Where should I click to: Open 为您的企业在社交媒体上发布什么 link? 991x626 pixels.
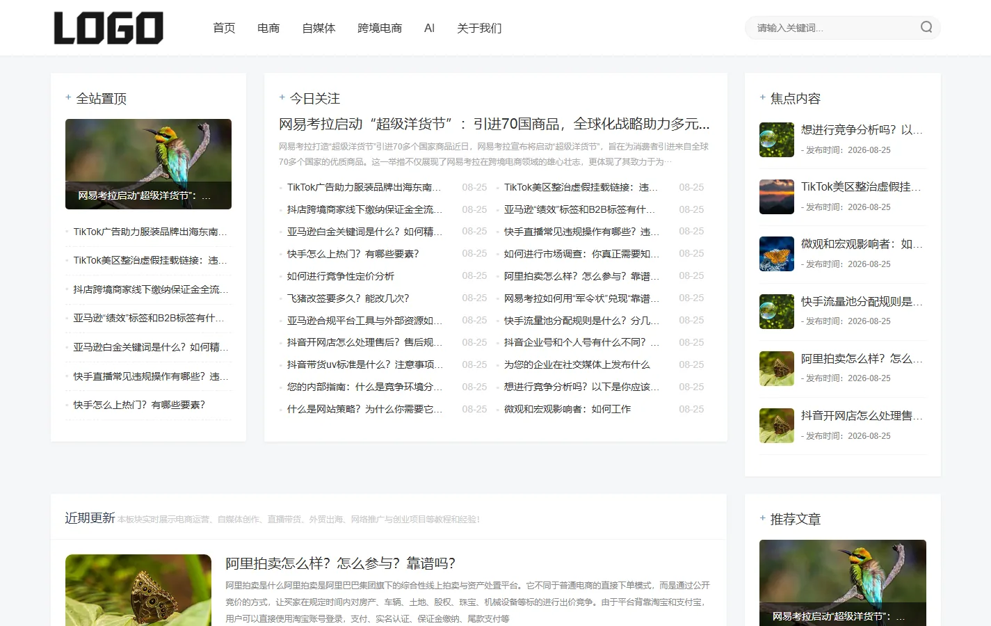[x=577, y=364]
